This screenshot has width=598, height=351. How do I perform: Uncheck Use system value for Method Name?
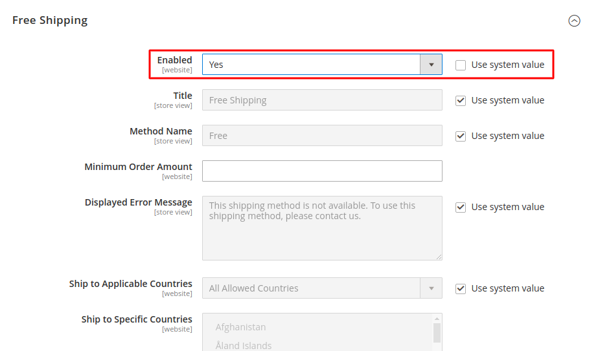tap(460, 136)
